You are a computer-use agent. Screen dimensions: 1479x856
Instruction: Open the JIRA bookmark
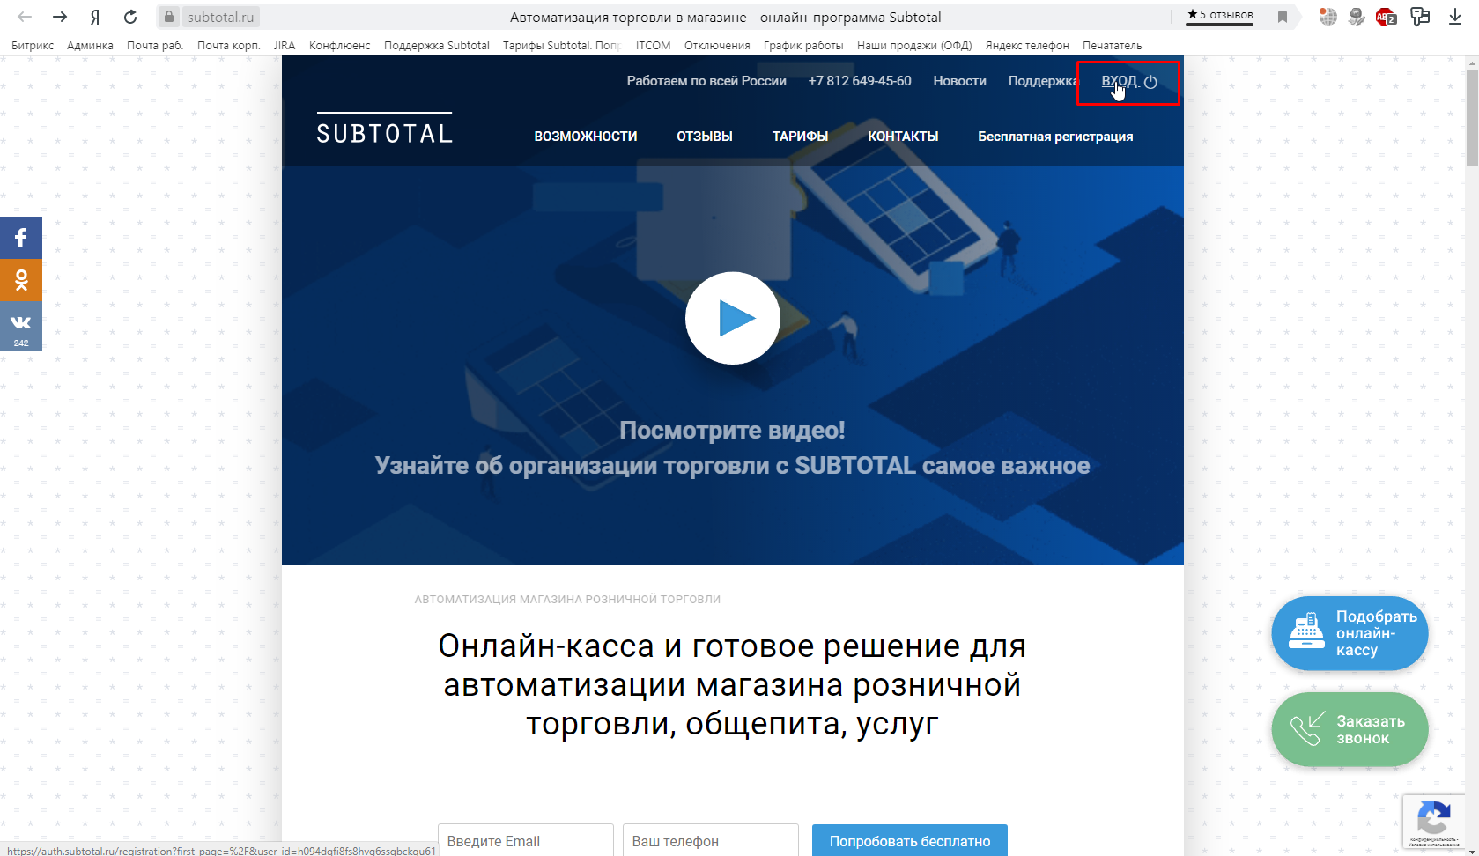285,45
